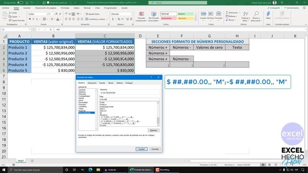This screenshot has height=173, width=308.
Task: Open the Proteger tab in Formato de celdas
Action: click(x=129, y=83)
